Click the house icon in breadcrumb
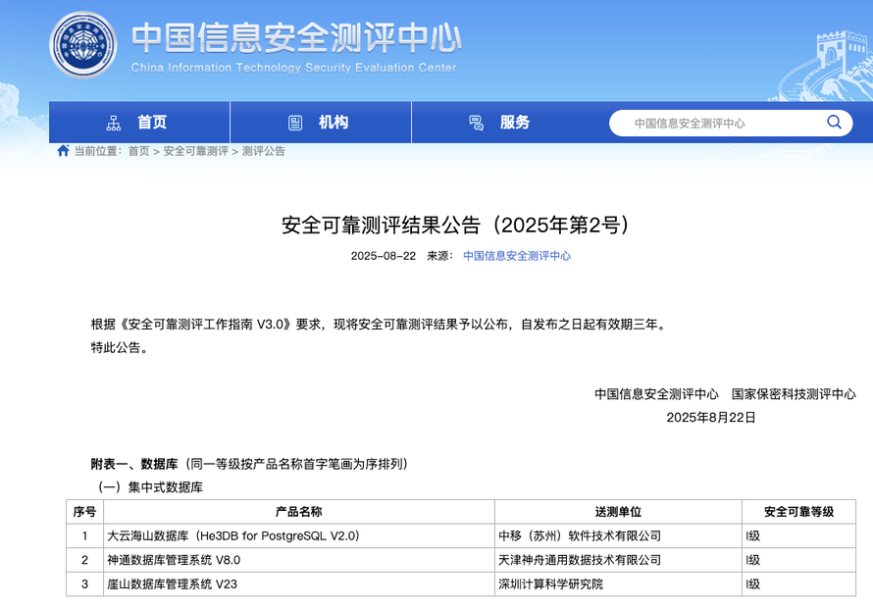This screenshot has width=873, height=609. pyautogui.click(x=64, y=150)
